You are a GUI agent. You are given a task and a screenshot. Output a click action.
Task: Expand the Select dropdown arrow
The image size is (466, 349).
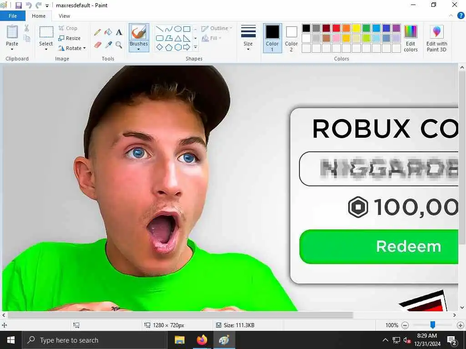(46, 49)
